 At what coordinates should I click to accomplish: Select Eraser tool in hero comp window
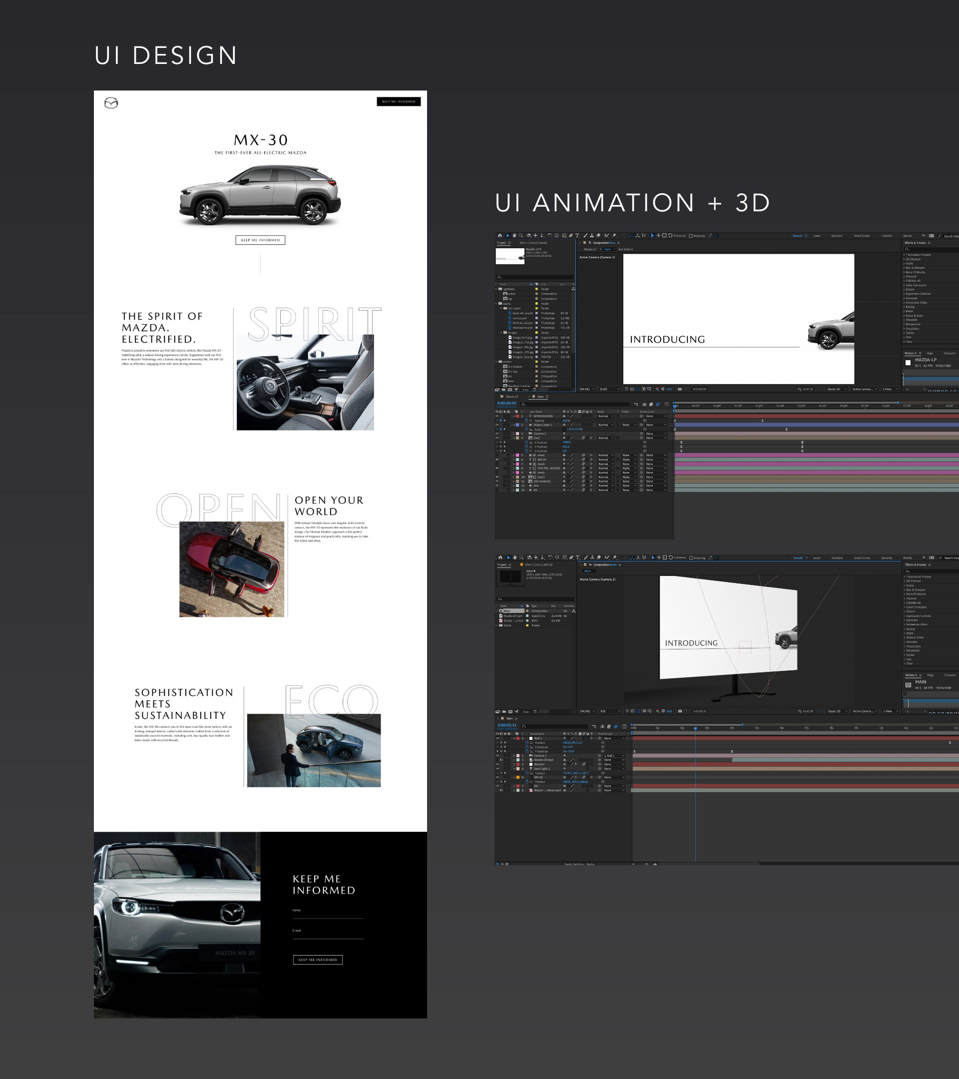[x=598, y=235]
